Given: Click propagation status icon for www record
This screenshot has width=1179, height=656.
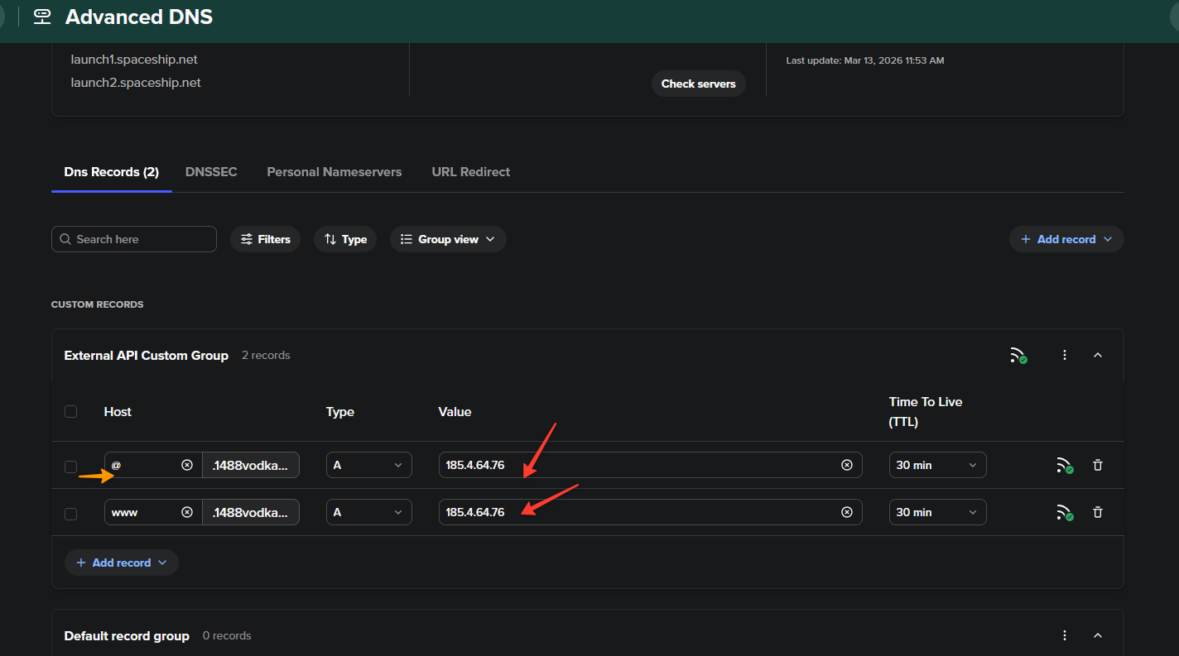Looking at the screenshot, I should [x=1064, y=513].
